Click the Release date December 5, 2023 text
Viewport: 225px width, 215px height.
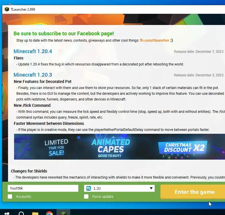[199, 75]
